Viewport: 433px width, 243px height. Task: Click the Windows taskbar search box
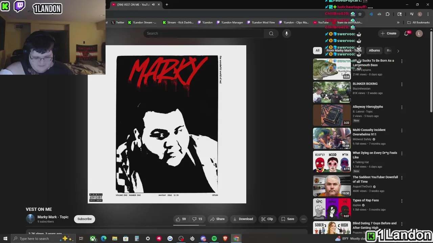pos(43,239)
